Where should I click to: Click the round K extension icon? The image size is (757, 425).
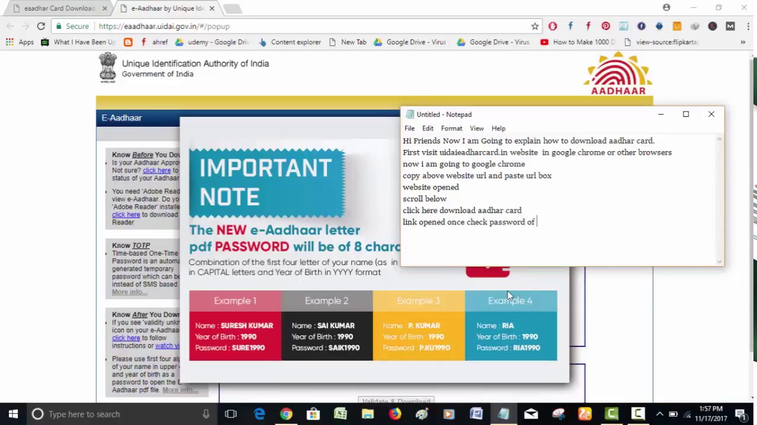tap(712, 26)
